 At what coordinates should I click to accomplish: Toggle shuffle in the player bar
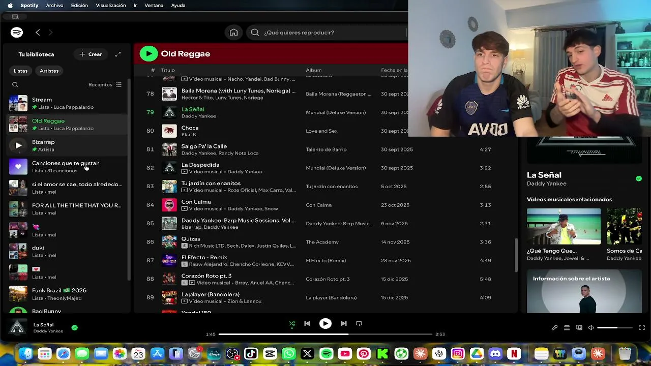click(x=292, y=323)
